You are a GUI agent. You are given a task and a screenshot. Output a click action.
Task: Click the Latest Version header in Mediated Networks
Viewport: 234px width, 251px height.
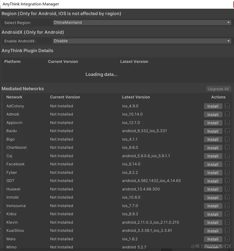(136, 97)
